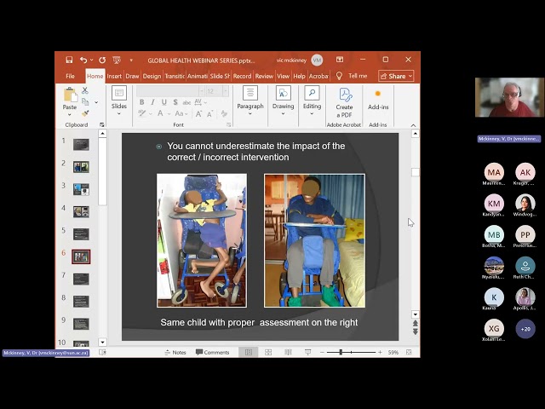Select slide 9 thumbnail
This screenshot has width=545, height=409.
(x=81, y=324)
